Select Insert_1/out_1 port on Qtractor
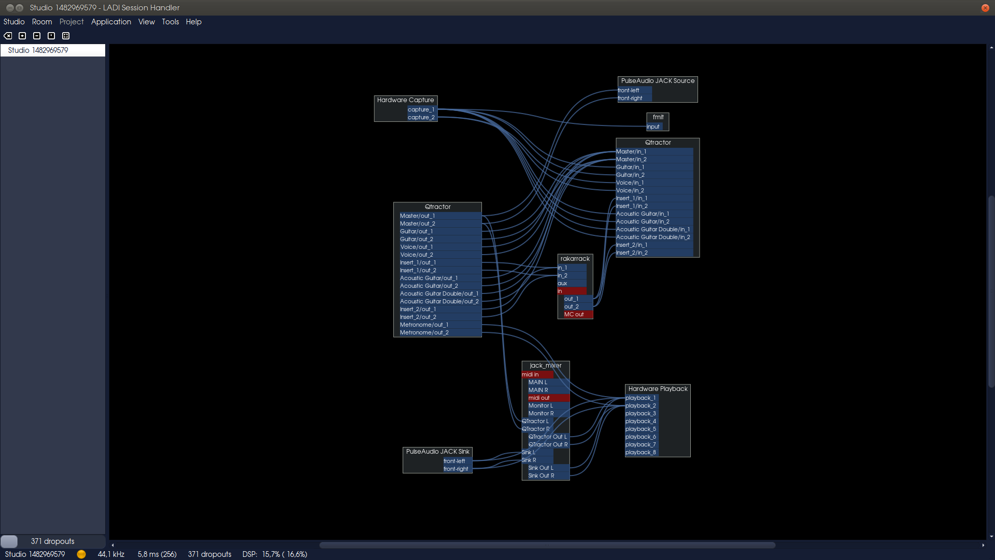Screen dimensions: 995x560 click(x=439, y=262)
